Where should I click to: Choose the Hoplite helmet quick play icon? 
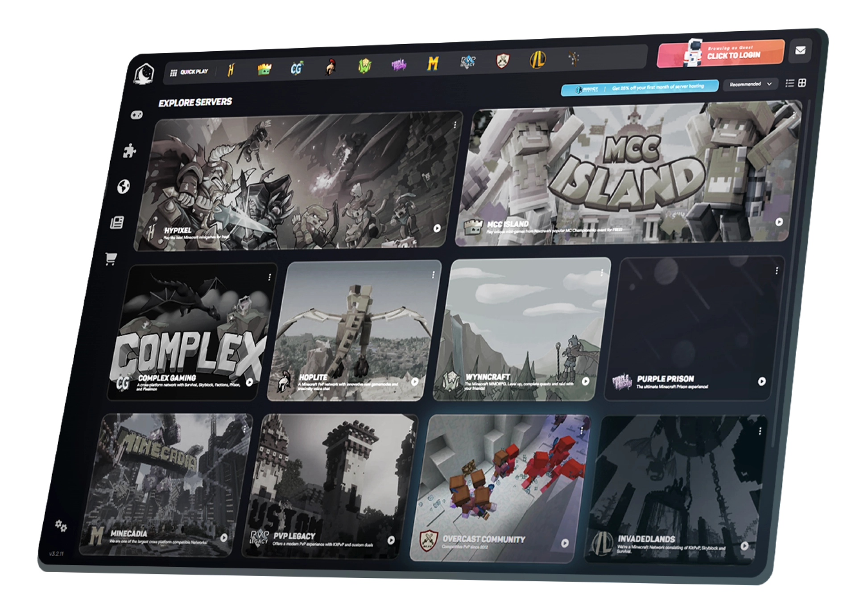click(x=331, y=66)
